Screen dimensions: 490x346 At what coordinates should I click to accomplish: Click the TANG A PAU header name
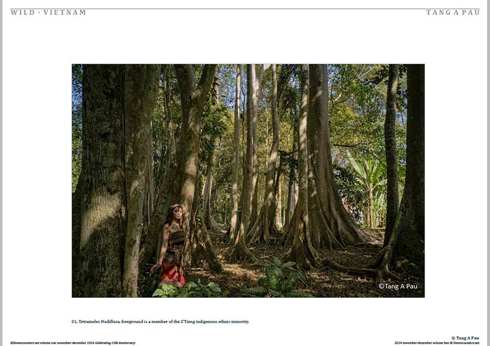(x=453, y=13)
